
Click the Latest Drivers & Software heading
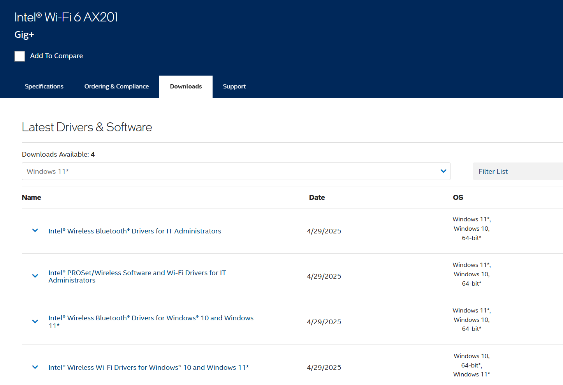pos(87,127)
